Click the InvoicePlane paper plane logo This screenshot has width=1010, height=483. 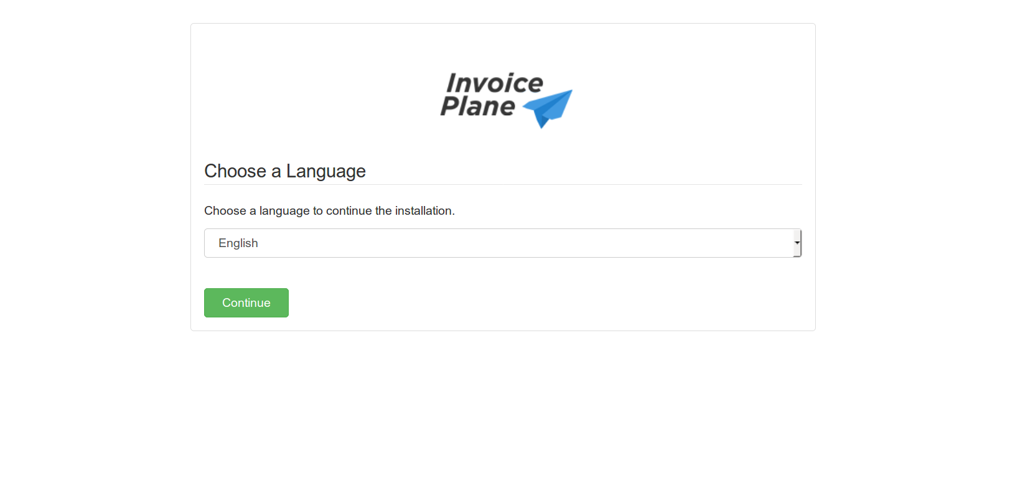pos(506,100)
